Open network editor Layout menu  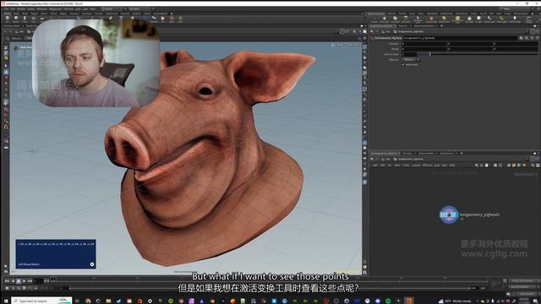tap(416, 166)
